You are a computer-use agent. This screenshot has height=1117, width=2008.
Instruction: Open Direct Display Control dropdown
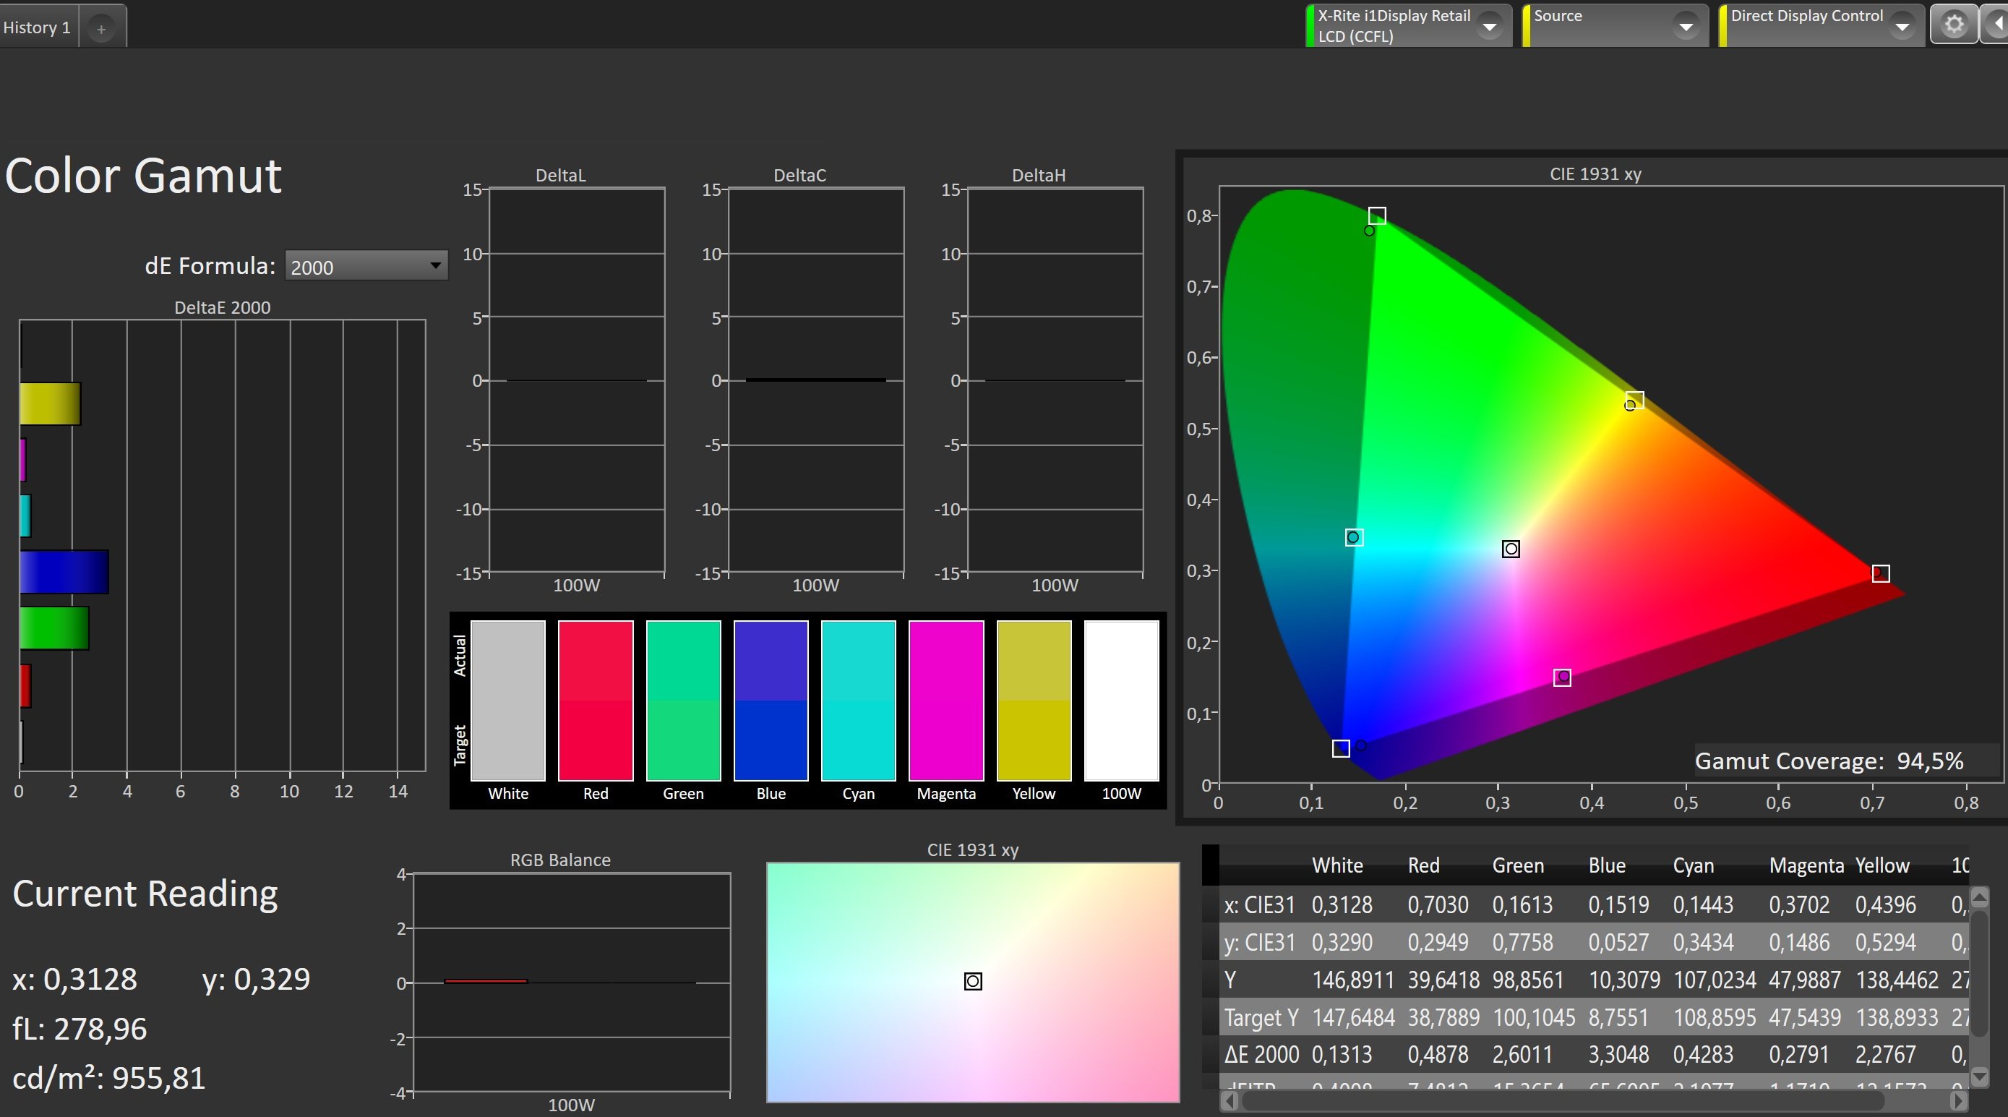(1901, 27)
